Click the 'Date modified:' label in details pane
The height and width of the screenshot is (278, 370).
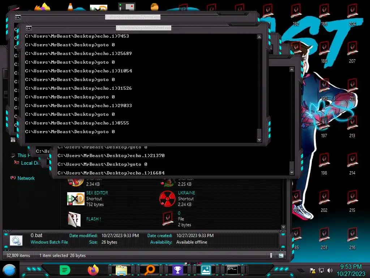83,236
